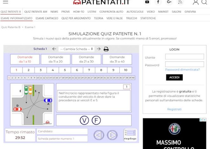
Task: Print the quiz sheet with printer icon
Action: pos(106,49)
